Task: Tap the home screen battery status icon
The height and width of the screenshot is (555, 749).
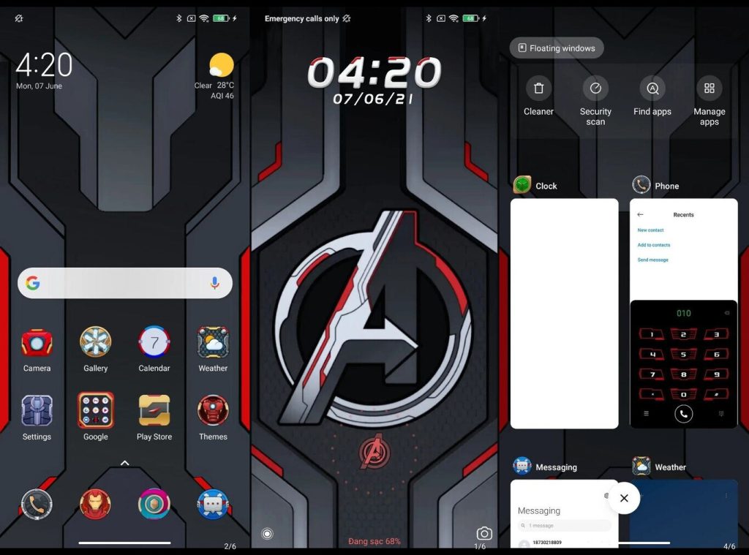Action: [221, 18]
